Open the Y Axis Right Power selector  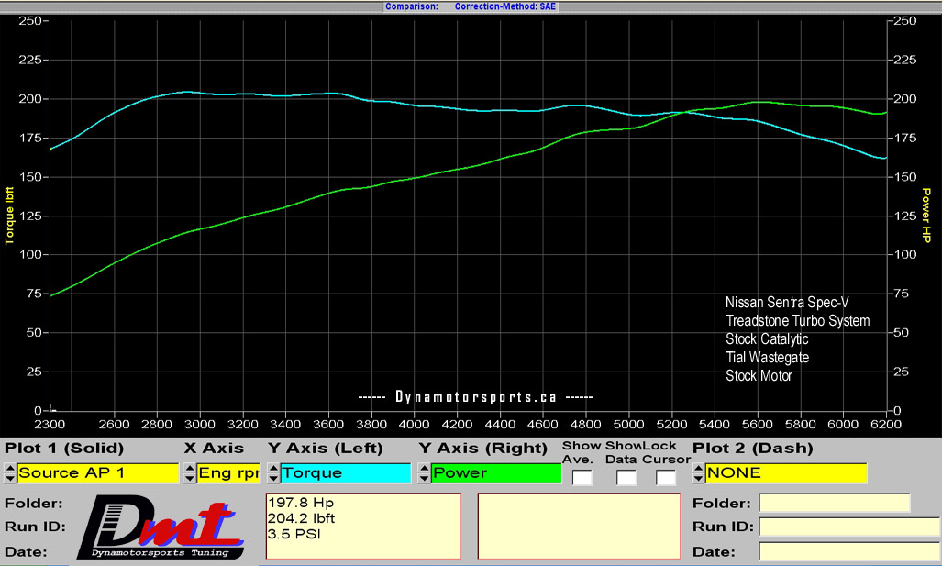point(496,472)
